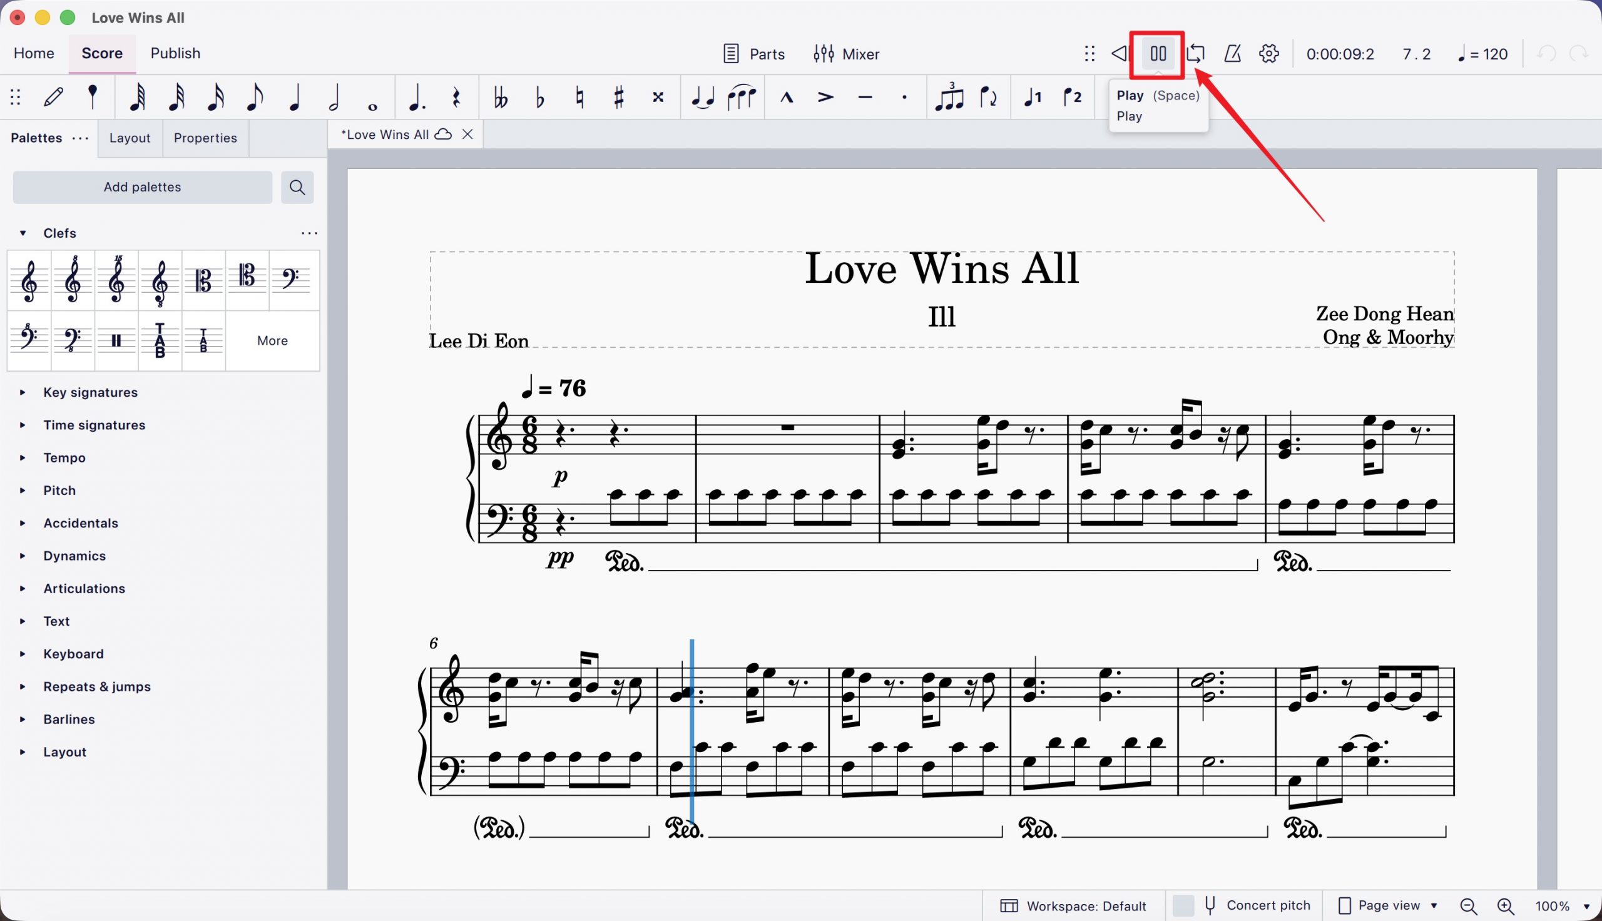Select the half note duration
The height and width of the screenshot is (921, 1602).
(334, 97)
